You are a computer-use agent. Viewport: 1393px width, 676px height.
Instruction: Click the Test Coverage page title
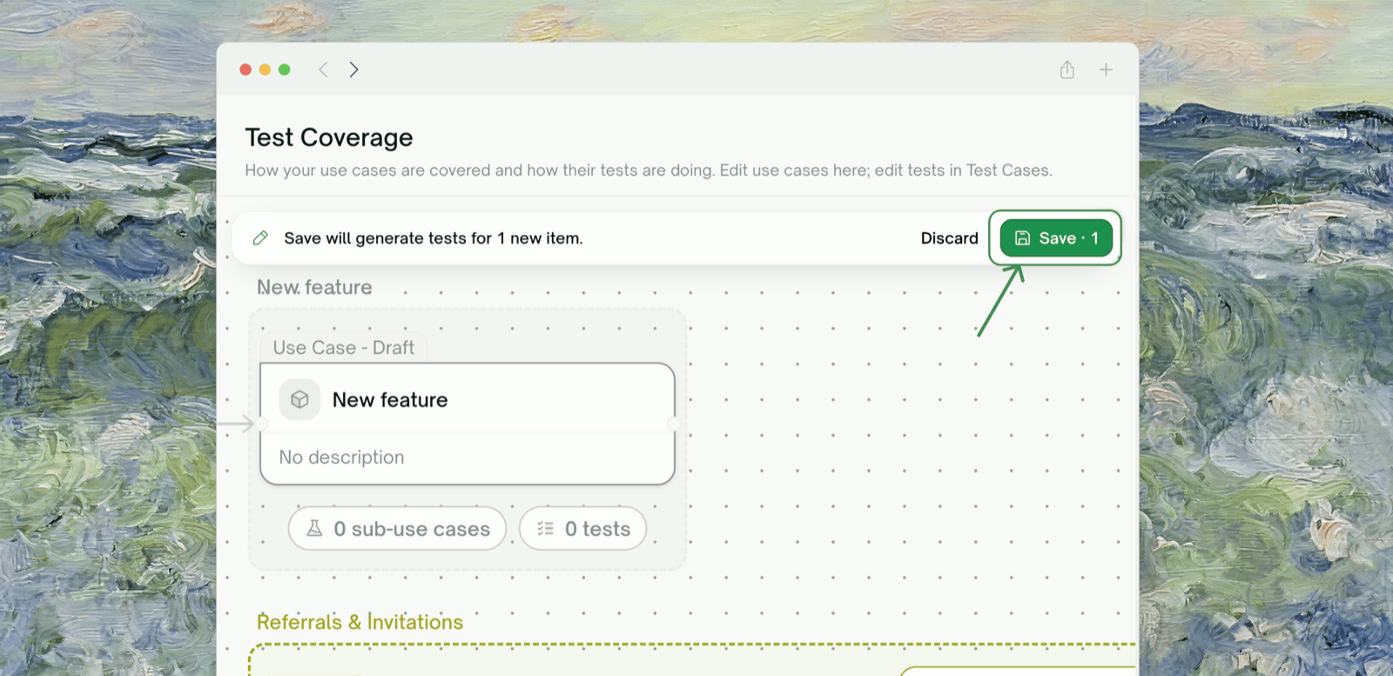(x=329, y=137)
